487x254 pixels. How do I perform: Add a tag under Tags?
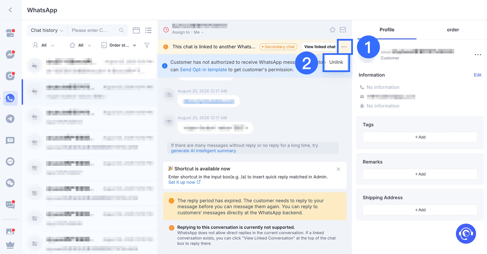(420, 137)
